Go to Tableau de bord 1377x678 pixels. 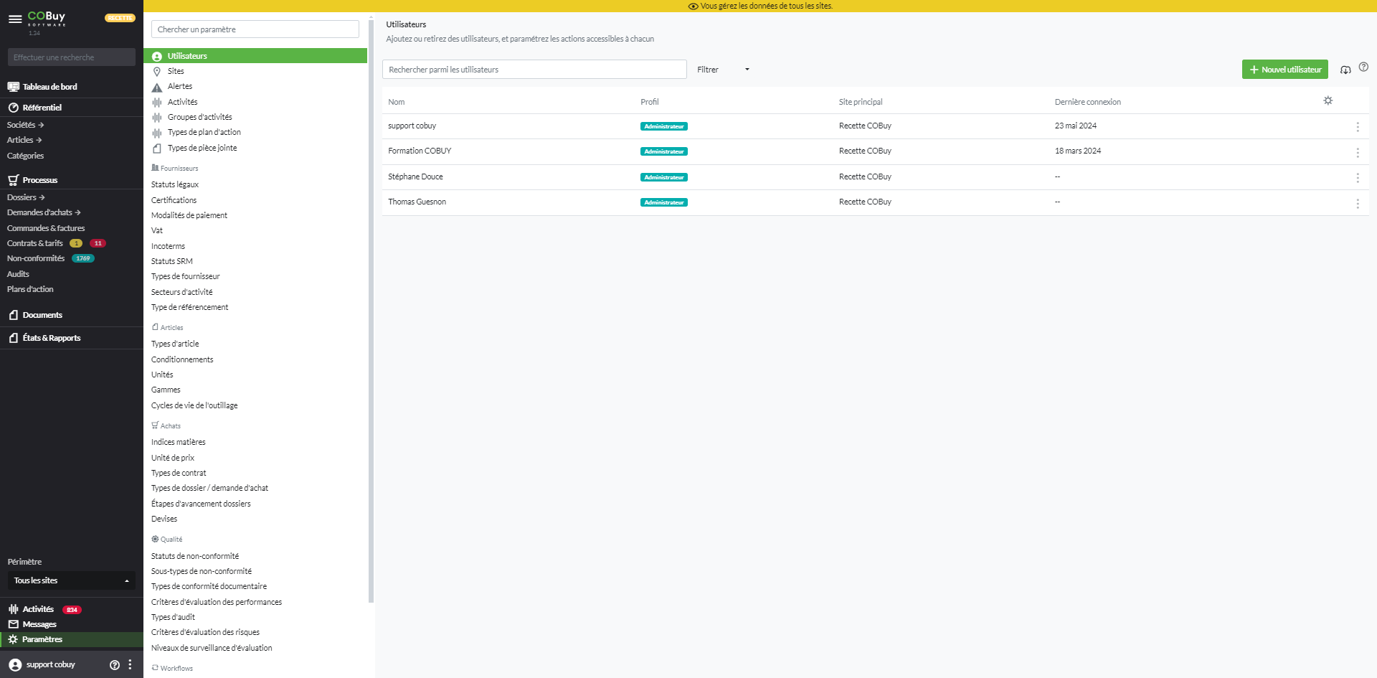pyautogui.click(x=49, y=87)
